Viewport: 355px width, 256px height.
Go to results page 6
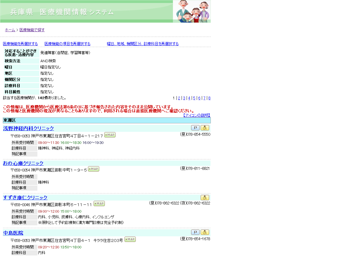click(x=199, y=98)
